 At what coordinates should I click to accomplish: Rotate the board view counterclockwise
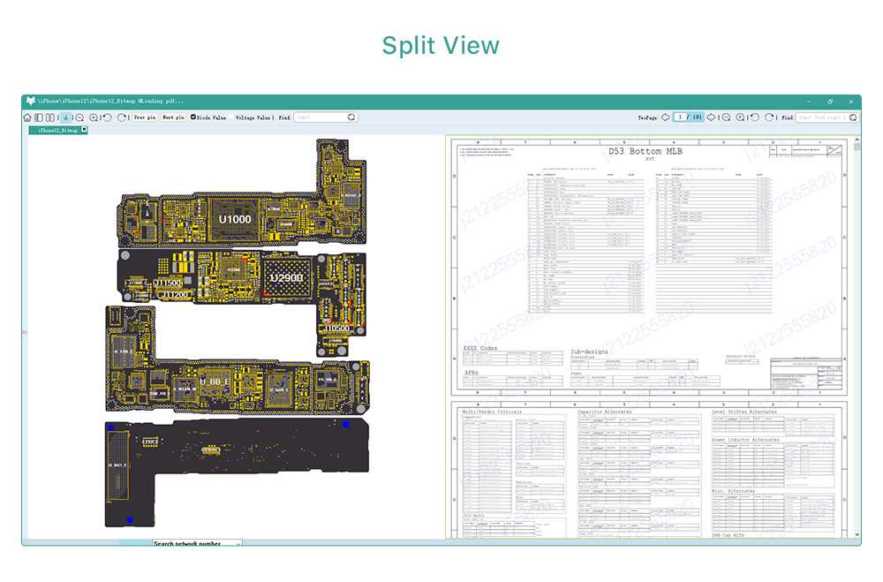tap(108, 117)
